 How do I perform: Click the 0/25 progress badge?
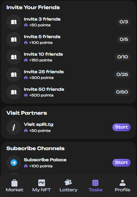(122, 75)
